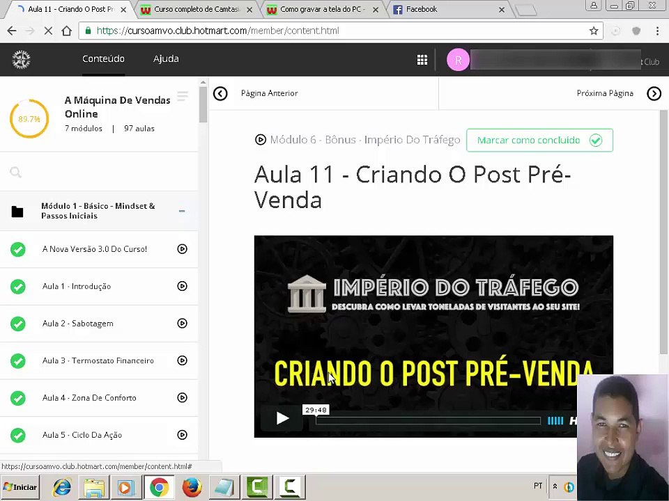Bookmark this page with the star icon
This screenshot has width=669, height=501.
pos(594,31)
